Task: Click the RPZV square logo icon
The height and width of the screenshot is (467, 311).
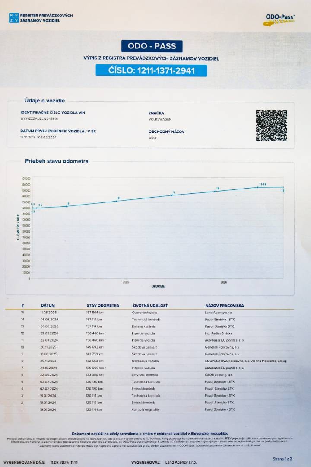Action: point(14,18)
